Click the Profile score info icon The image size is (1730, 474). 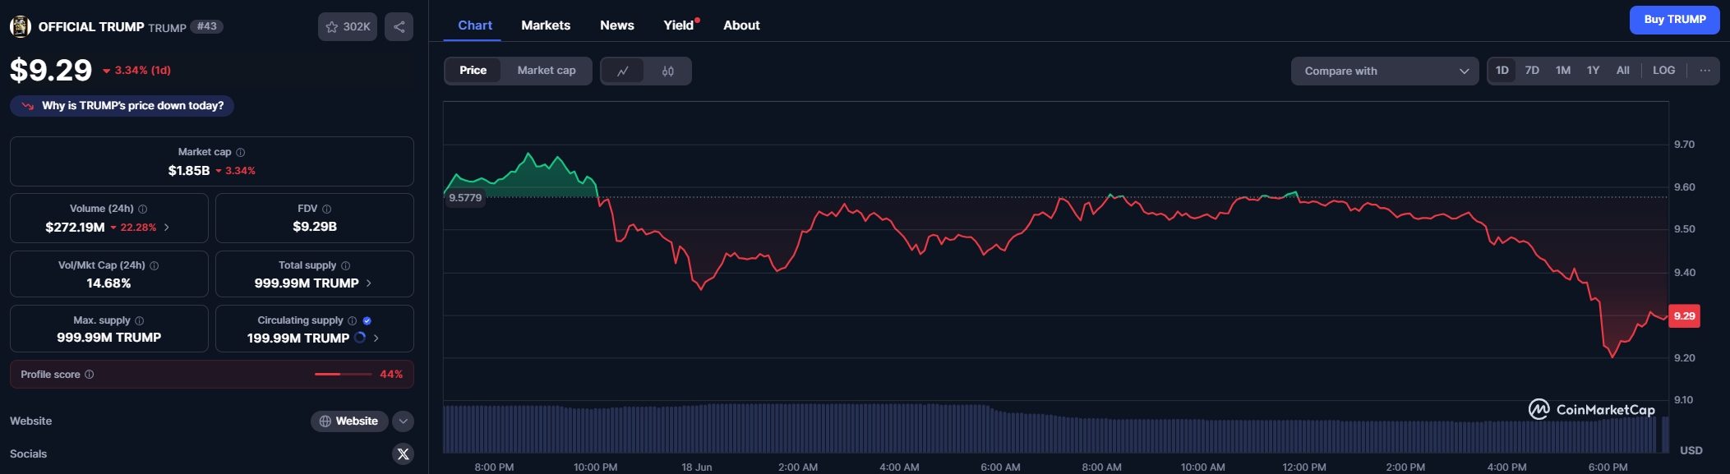(x=90, y=374)
